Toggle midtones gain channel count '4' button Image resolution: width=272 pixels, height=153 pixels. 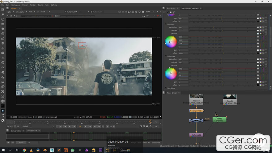[263, 82]
